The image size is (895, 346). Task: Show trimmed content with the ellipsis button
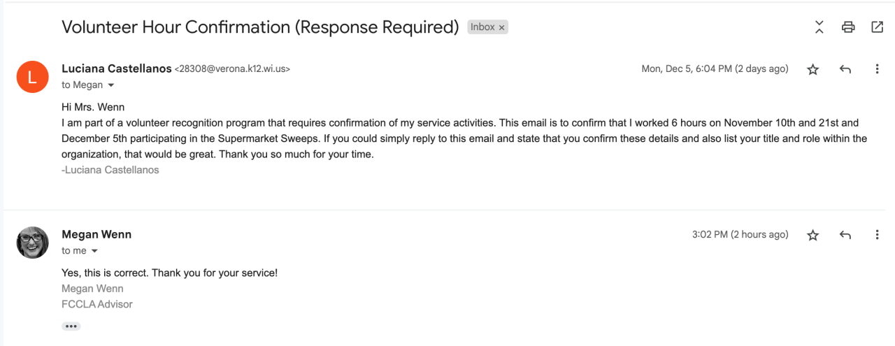(x=71, y=326)
